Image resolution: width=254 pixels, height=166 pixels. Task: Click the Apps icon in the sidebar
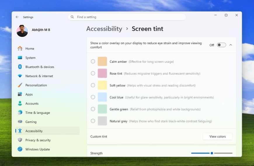[20, 94]
